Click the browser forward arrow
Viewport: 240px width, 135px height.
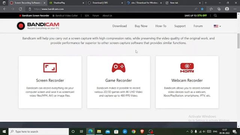[x=12, y=9]
